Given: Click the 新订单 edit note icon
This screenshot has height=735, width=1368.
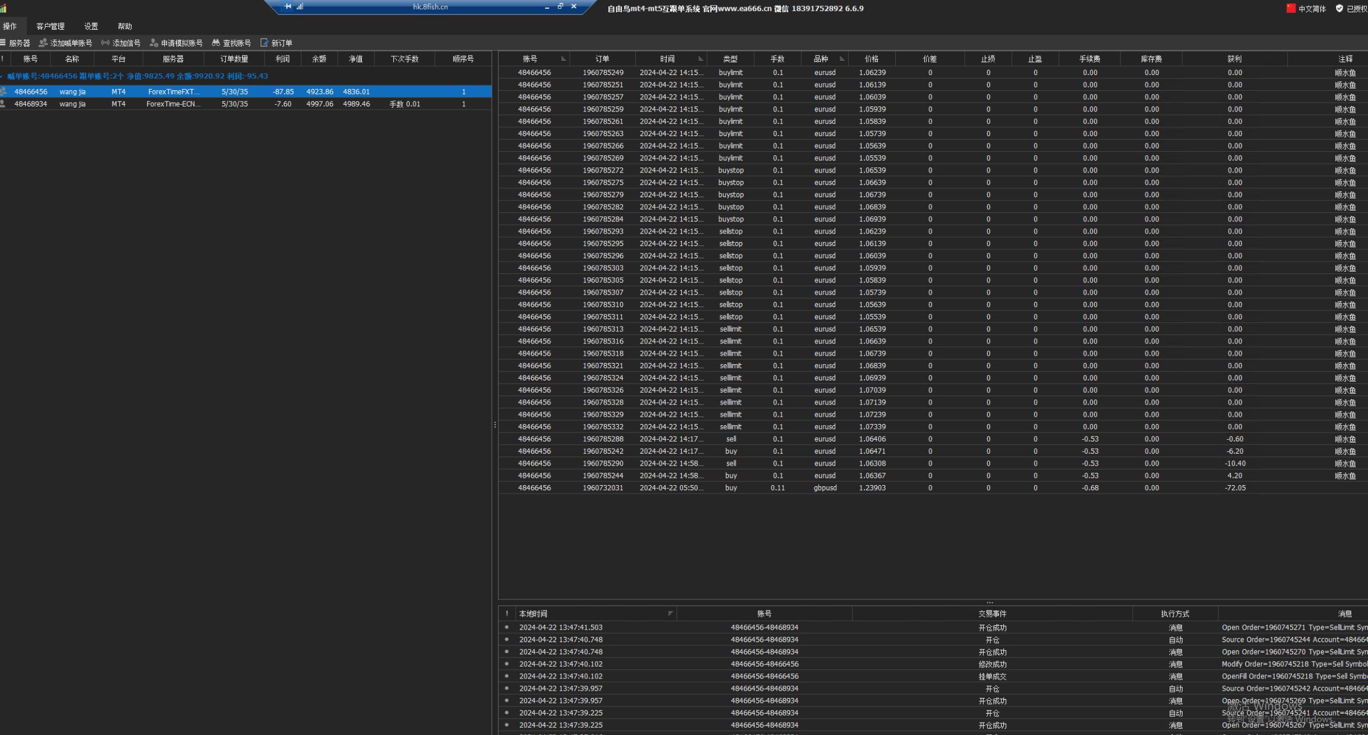Looking at the screenshot, I should 264,43.
